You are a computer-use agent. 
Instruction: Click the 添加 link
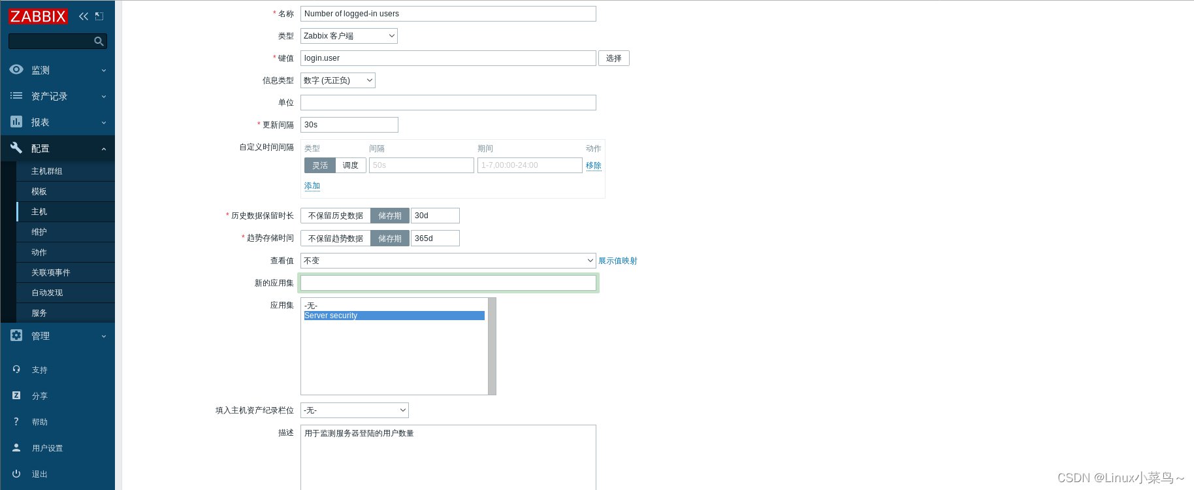pyautogui.click(x=312, y=186)
